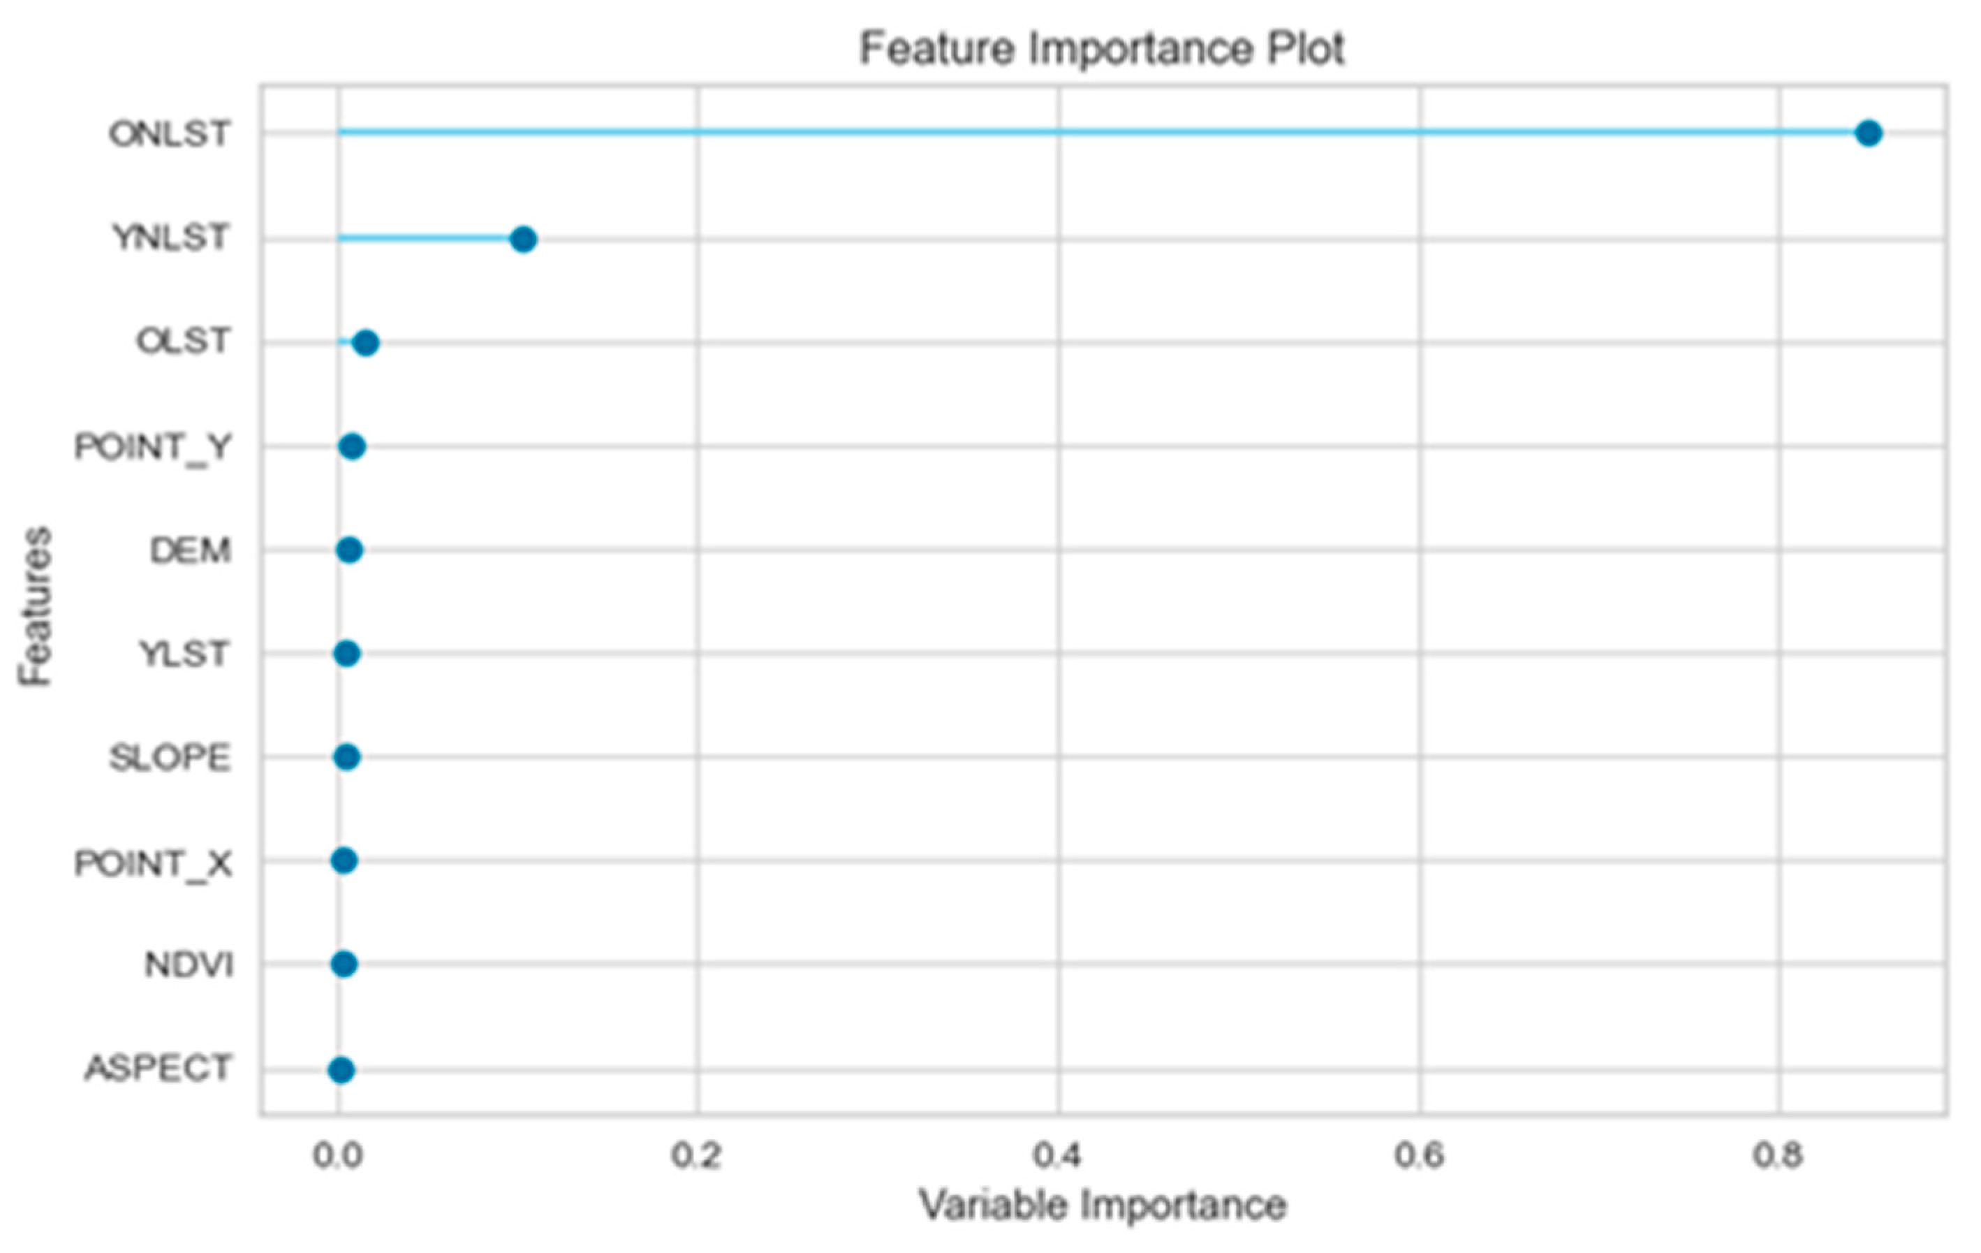Click the POINT_X data point dot
Image resolution: width=1981 pixels, height=1253 pixels.
(344, 860)
